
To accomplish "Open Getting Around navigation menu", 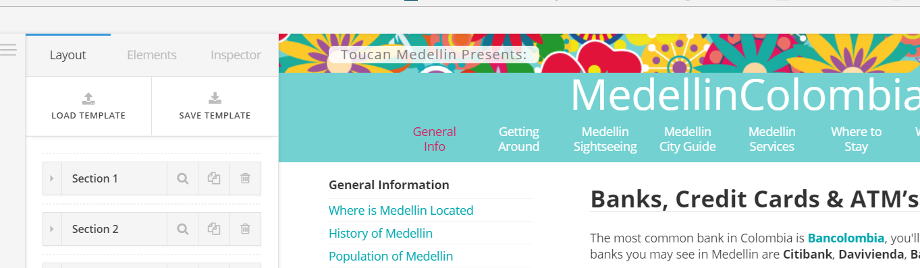I will tap(518, 139).
